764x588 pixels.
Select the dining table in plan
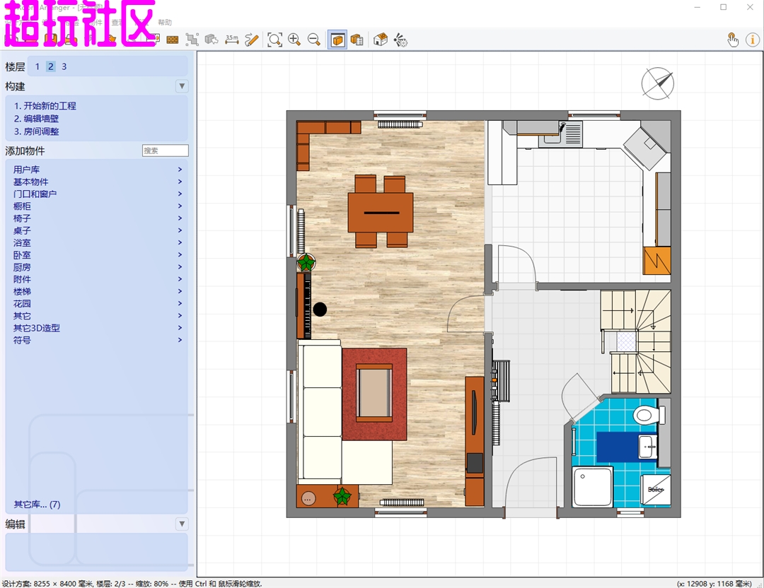(x=381, y=212)
